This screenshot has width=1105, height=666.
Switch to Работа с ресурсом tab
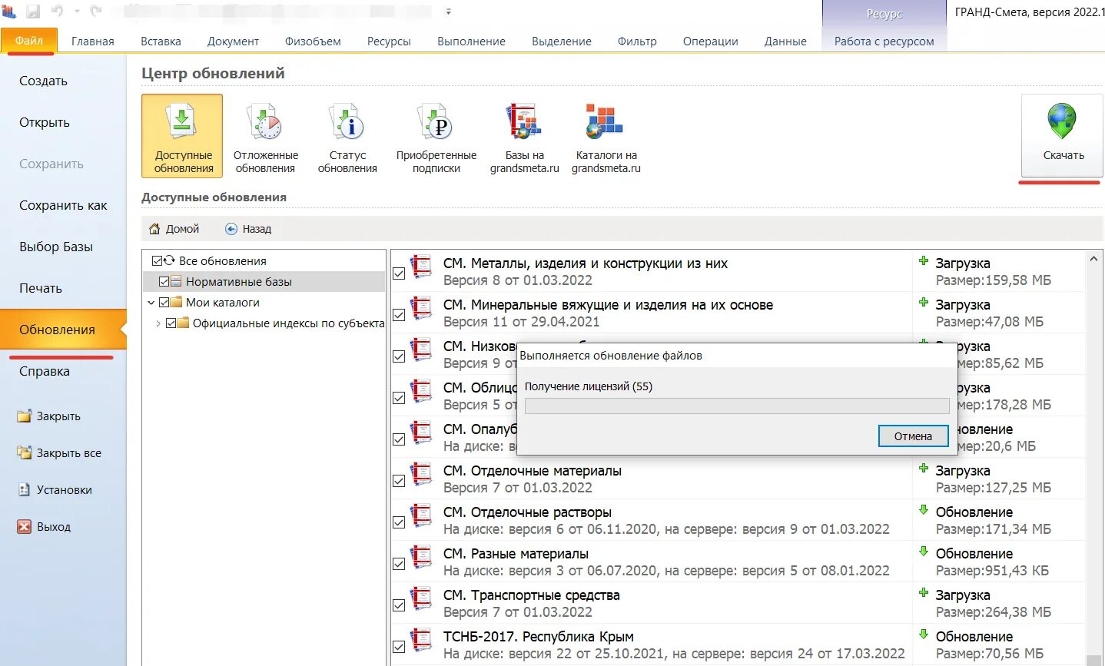[x=884, y=41]
